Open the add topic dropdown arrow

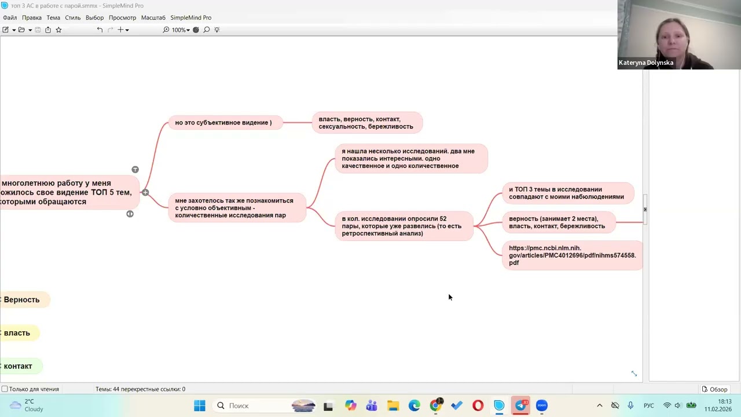click(127, 30)
